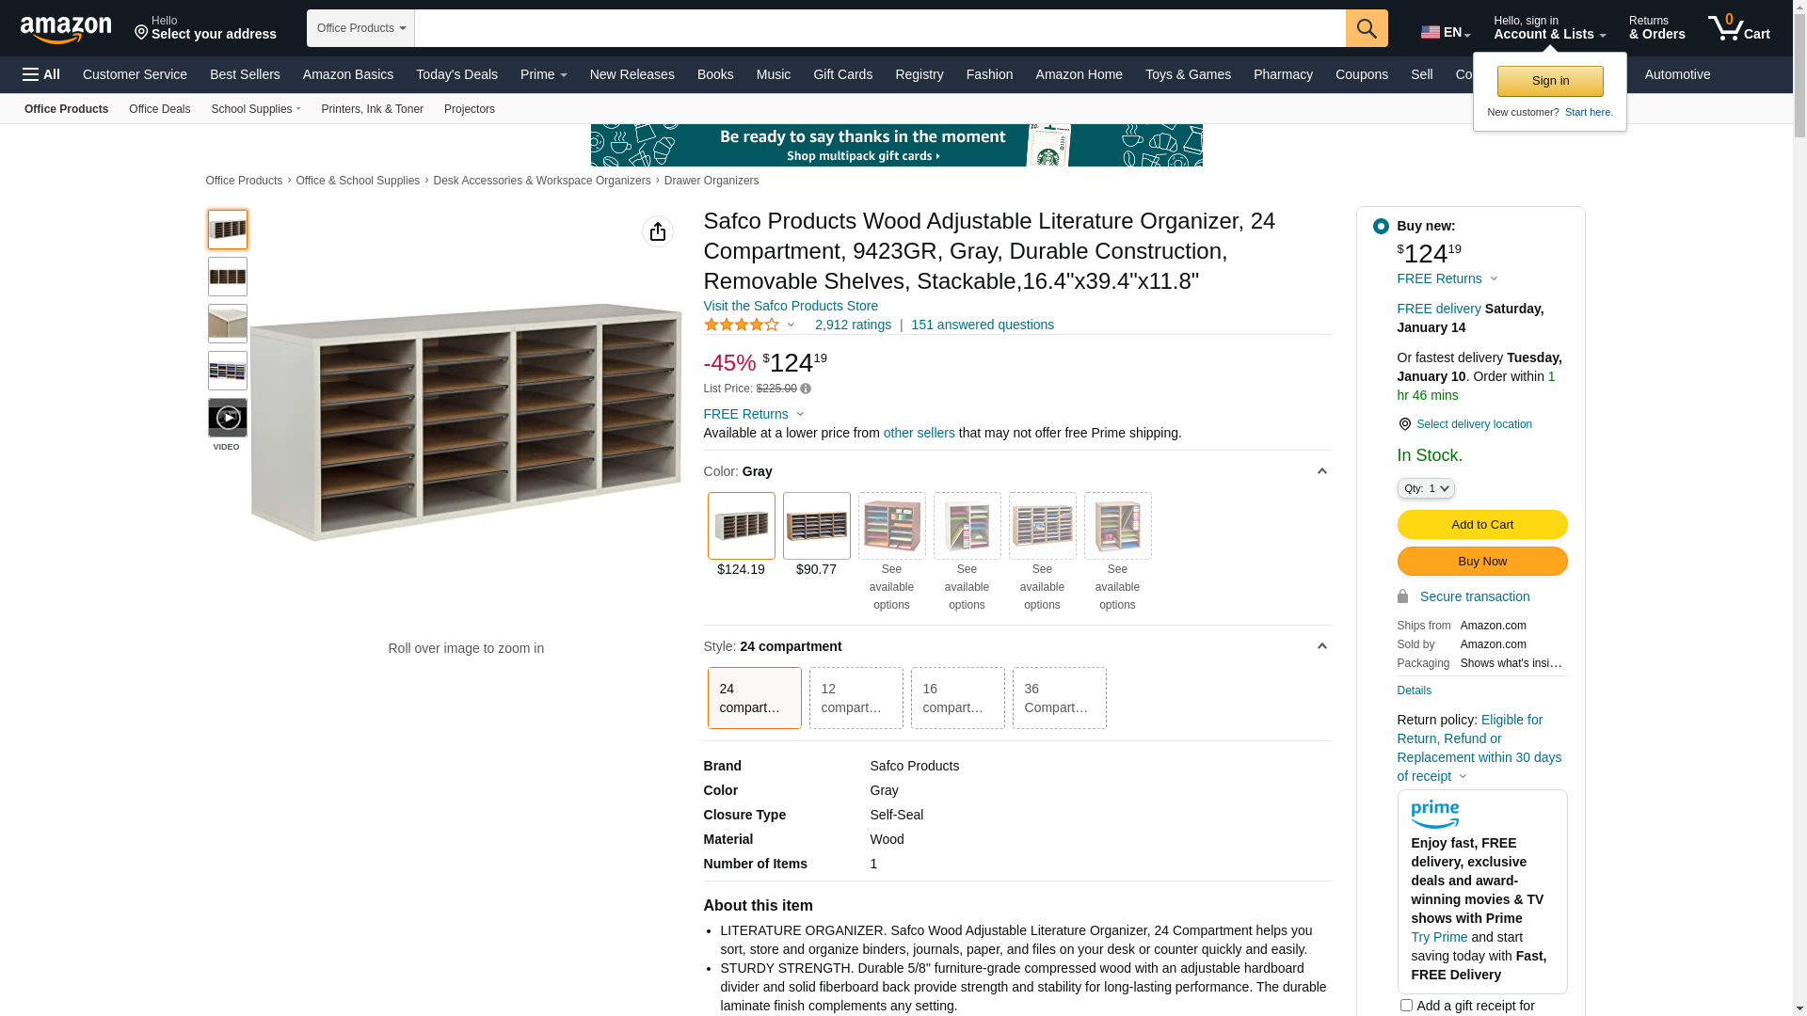Viewport: 1807px width, 1016px height.
Task: Select the 12 compartment style option
Action: [x=856, y=698]
